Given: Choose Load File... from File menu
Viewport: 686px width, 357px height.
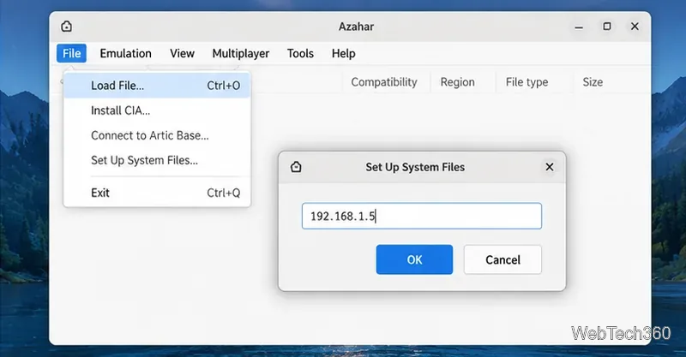Looking at the screenshot, I should click(157, 86).
